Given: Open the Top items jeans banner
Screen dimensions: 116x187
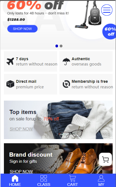Looking at the screenshot, I should pyautogui.click(x=58, y=120).
